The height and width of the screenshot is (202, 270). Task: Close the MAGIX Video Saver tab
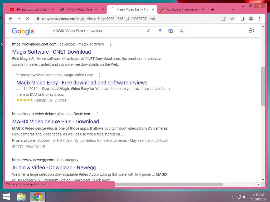(103, 9)
